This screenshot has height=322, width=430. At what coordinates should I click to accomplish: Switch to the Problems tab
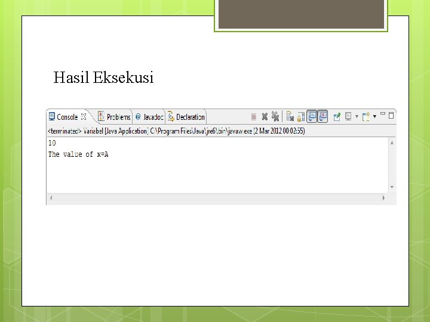(x=114, y=117)
